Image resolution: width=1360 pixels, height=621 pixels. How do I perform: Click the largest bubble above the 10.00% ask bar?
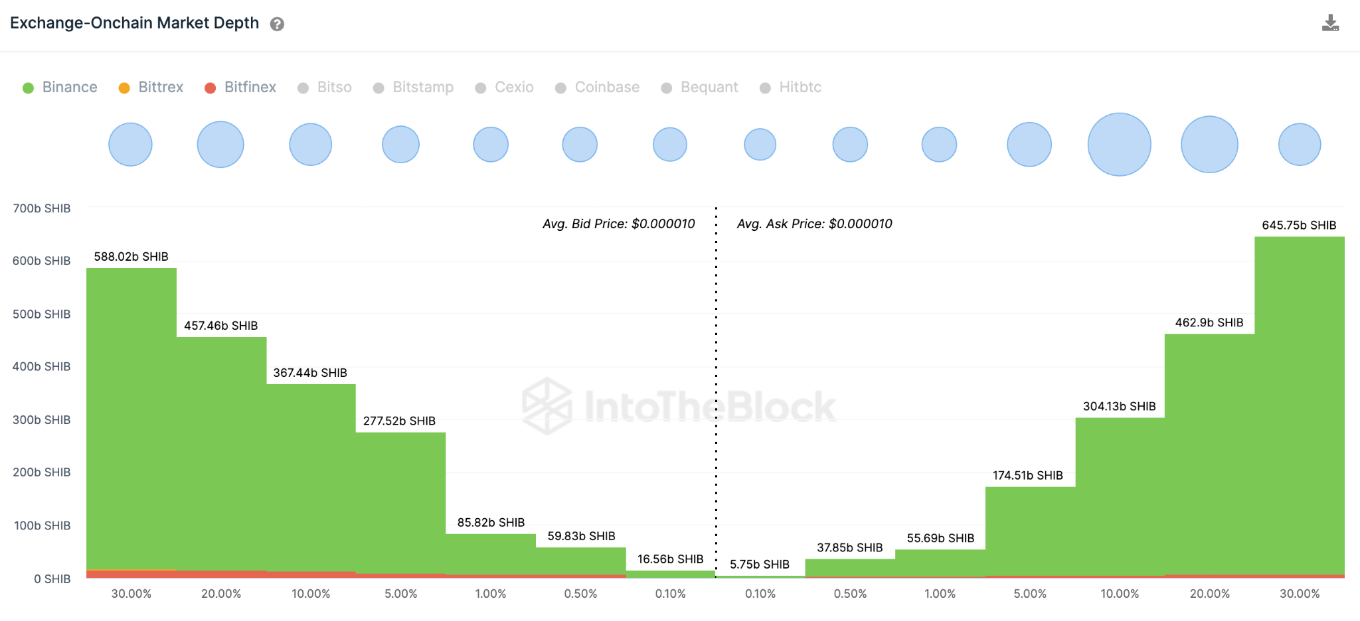tap(1119, 145)
